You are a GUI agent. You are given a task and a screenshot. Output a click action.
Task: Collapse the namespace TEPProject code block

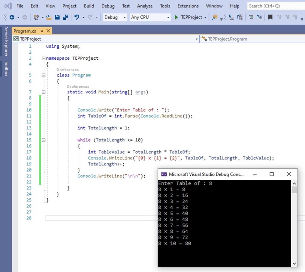[x=43, y=58]
